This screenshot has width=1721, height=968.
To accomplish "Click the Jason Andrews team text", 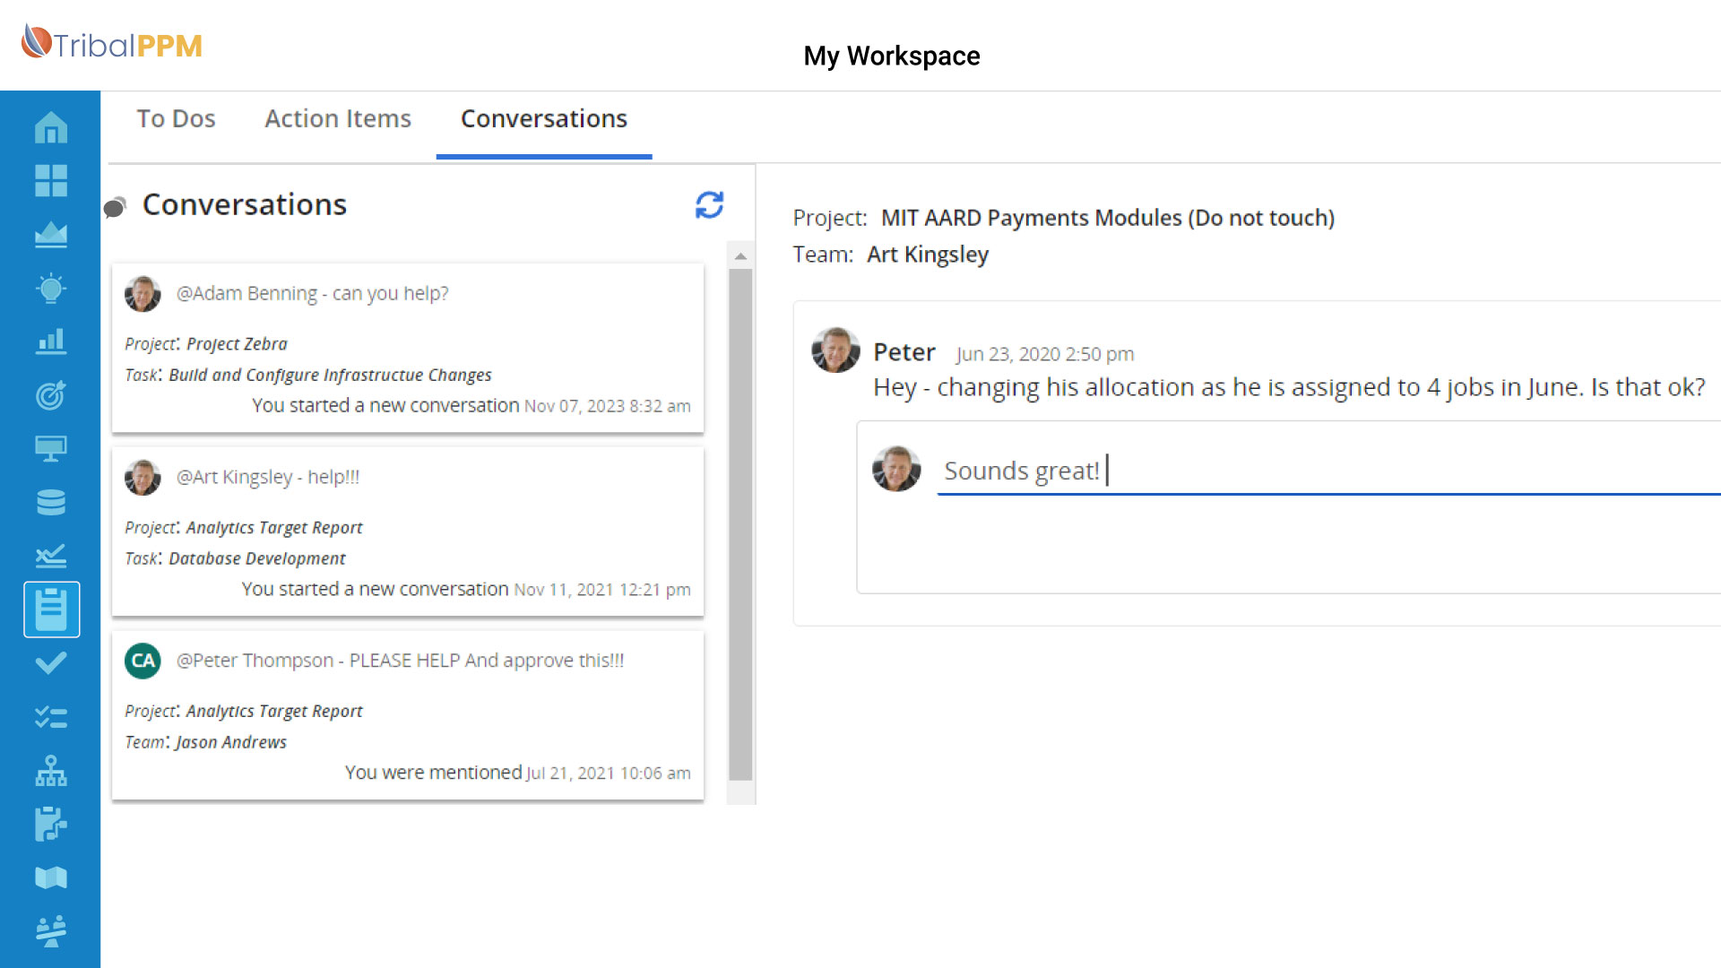I will coord(231,743).
